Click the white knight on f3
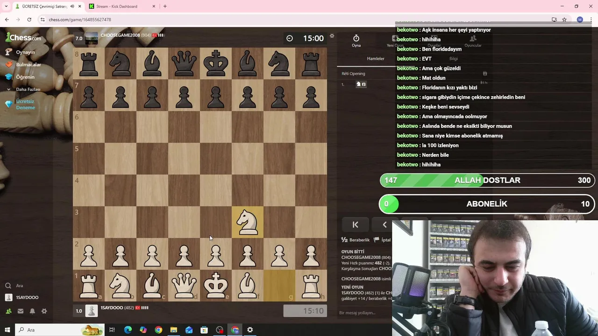 tap(248, 222)
